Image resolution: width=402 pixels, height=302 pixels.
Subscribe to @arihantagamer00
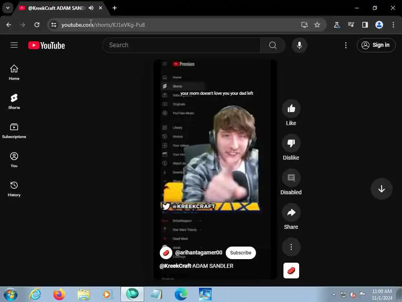click(x=241, y=253)
